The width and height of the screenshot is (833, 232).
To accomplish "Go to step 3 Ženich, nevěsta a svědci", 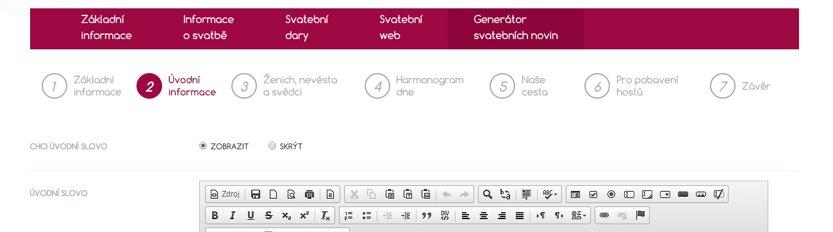I will tap(285, 87).
